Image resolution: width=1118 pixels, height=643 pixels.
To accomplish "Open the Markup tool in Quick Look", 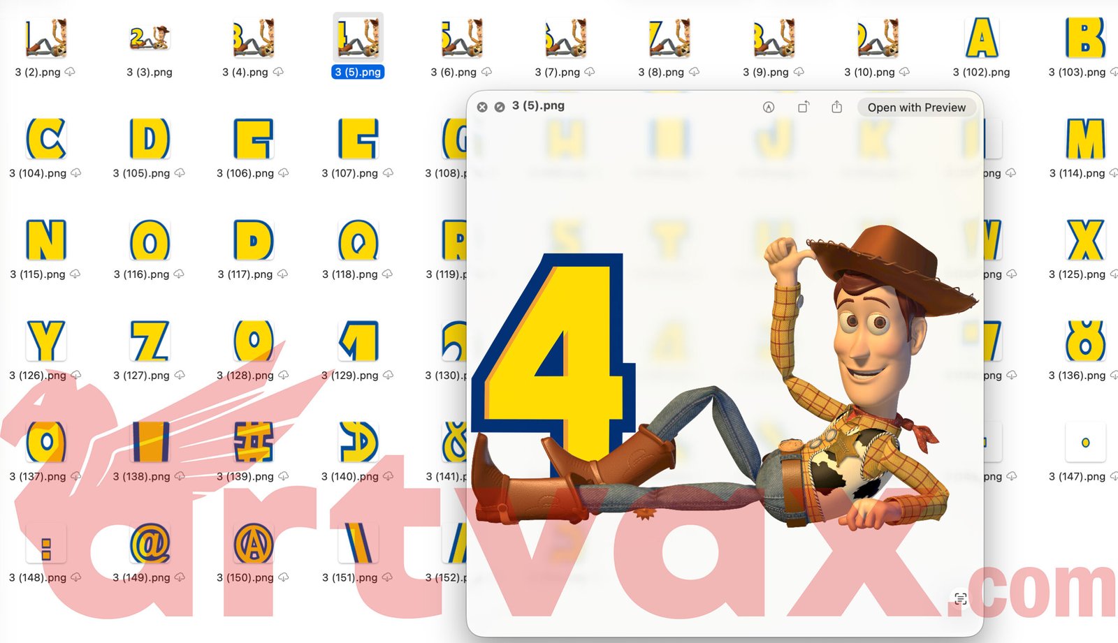I will click(768, 107).
